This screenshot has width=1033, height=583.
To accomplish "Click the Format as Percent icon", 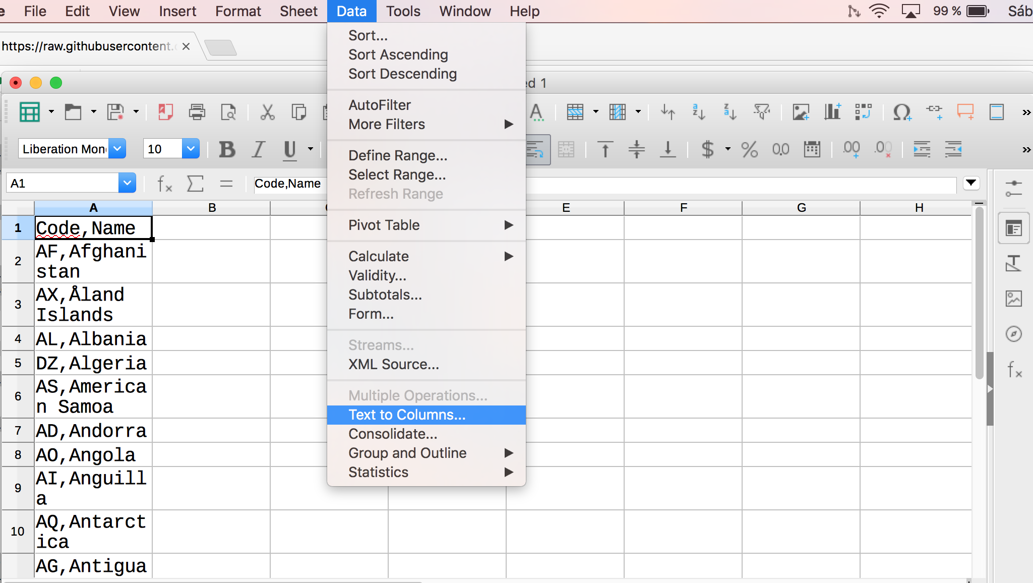I will point(749,149).
